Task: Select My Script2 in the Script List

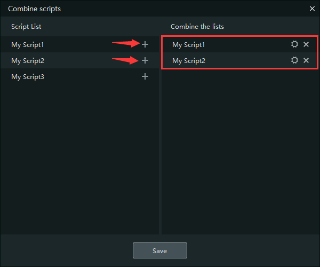Action: (28, 61)
